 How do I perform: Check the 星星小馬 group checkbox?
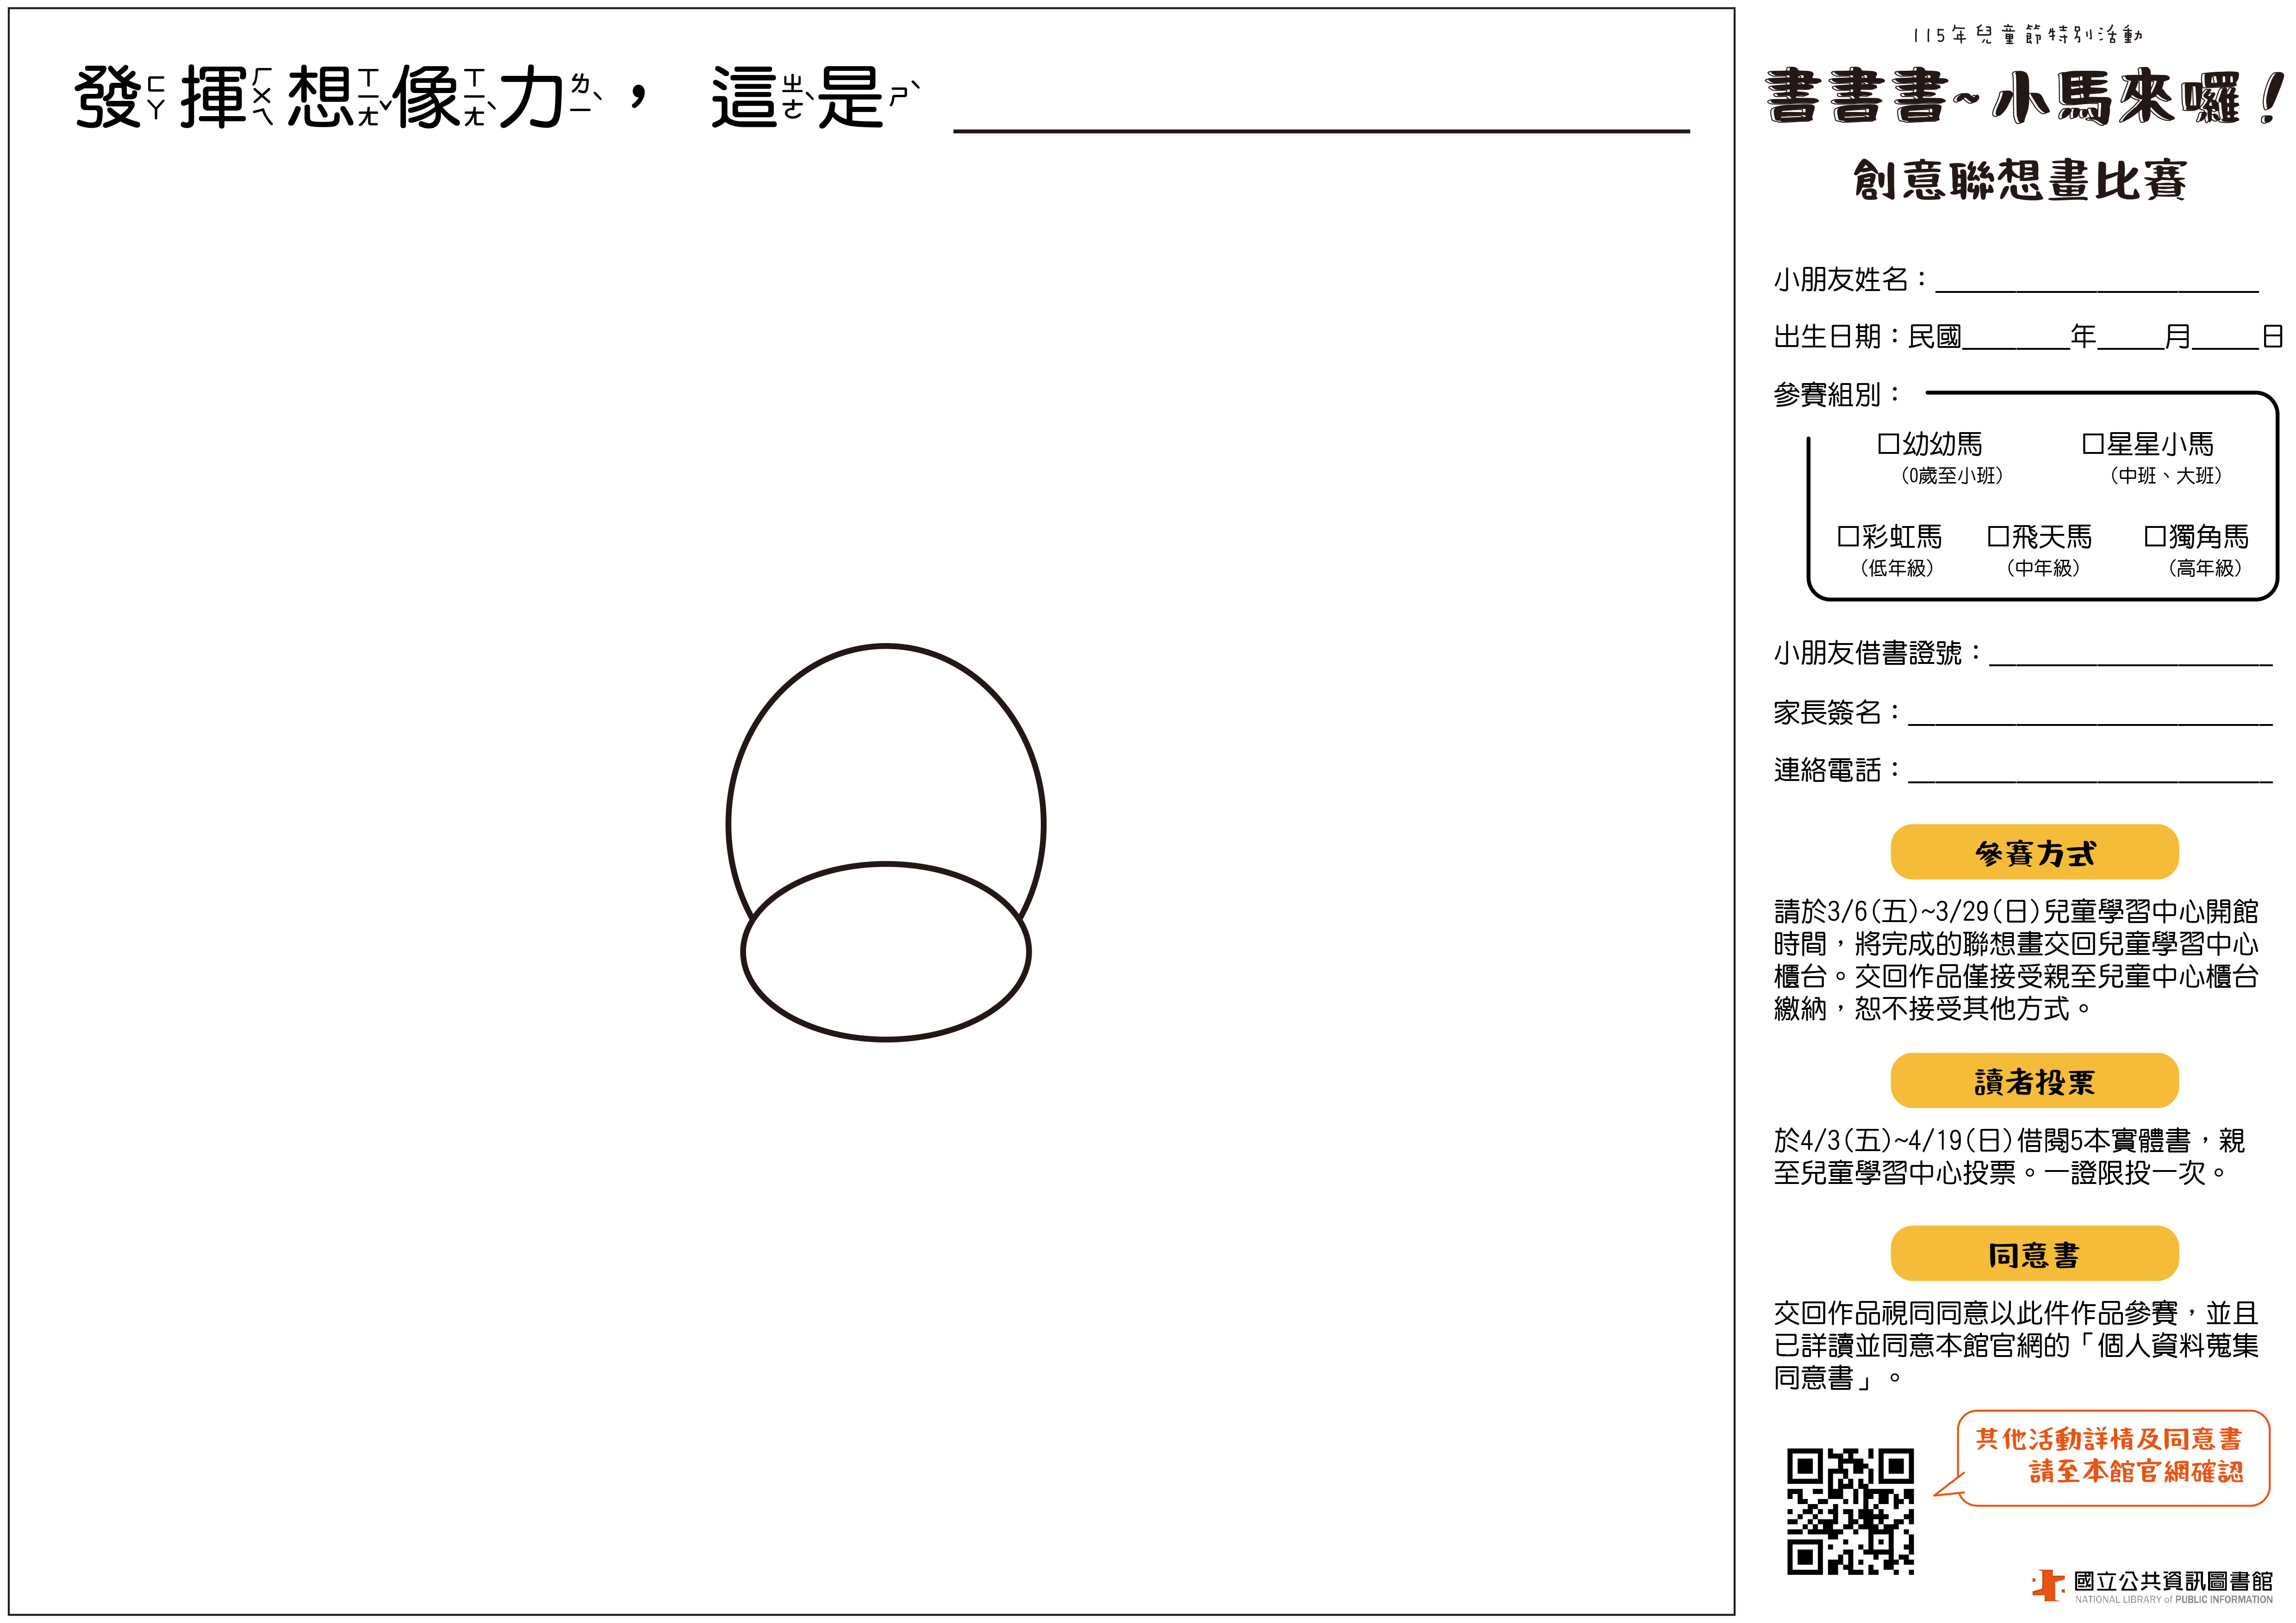pyautogui.click(x=2092, y=443)
